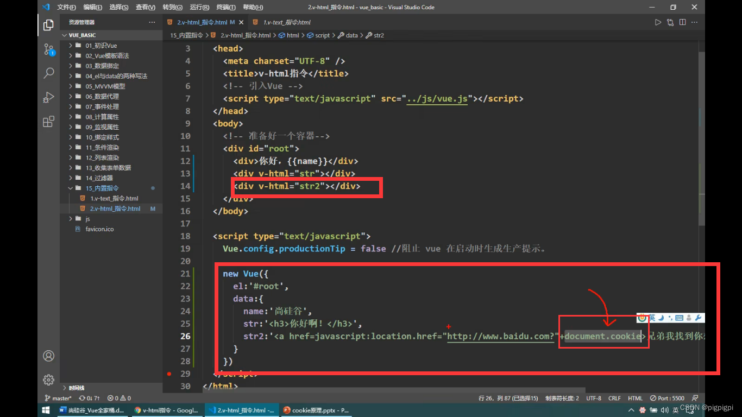Select 2.v-html_指令.html in explorer tree
The height and width of the screenshot is (417, 742).
point(115,208)
